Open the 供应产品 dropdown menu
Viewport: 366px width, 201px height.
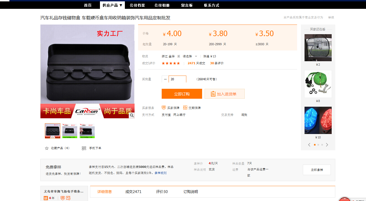pyautogui.click(x=112, y=5)
